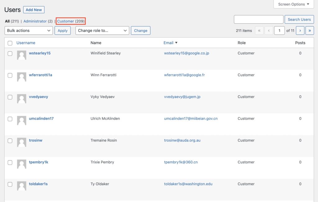Select all users with the header checkbox
The height and width of the screenshot is (202, 318).
coord(10,43)
